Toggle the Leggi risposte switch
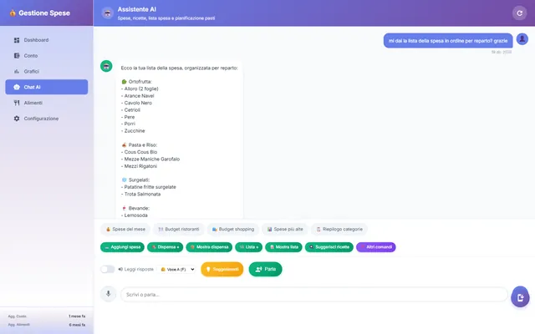Viewport: 535px width, 334px height. [108, 269]
